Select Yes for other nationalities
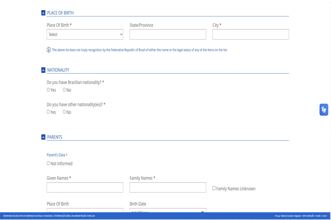Screen dimensions: 331x220 [48, 112]
